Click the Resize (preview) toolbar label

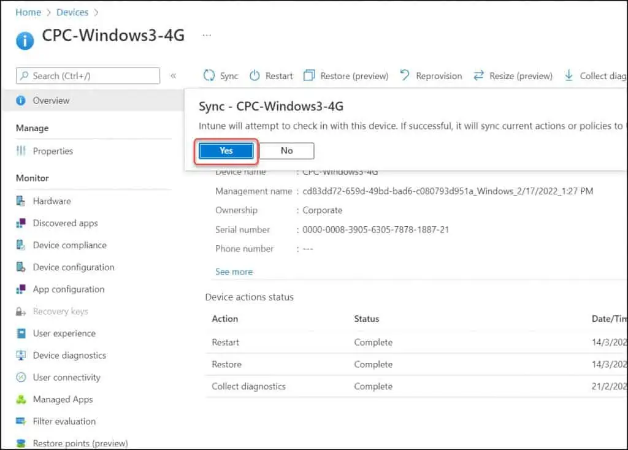(x=521, y=75)
